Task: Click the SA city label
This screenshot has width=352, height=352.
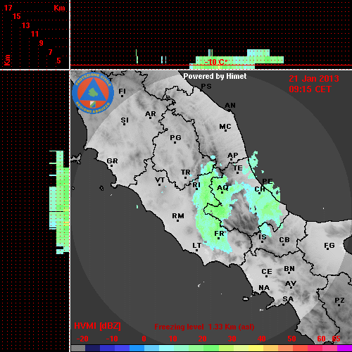Action: pos(288,299)
